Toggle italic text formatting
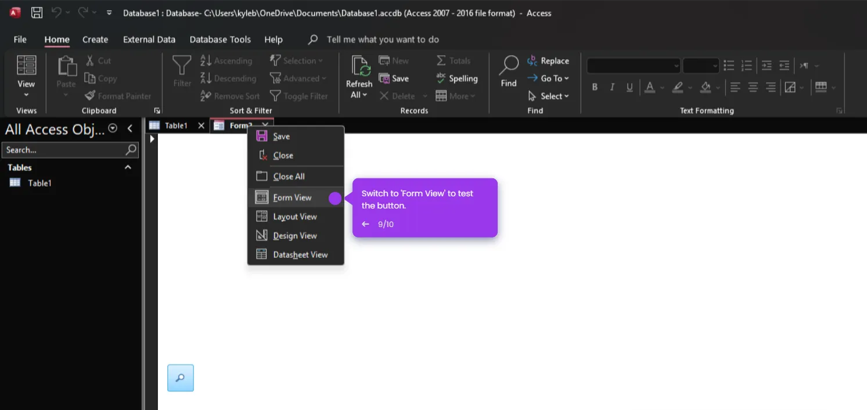This screenshot has height=410, width=867. (611, 87)
